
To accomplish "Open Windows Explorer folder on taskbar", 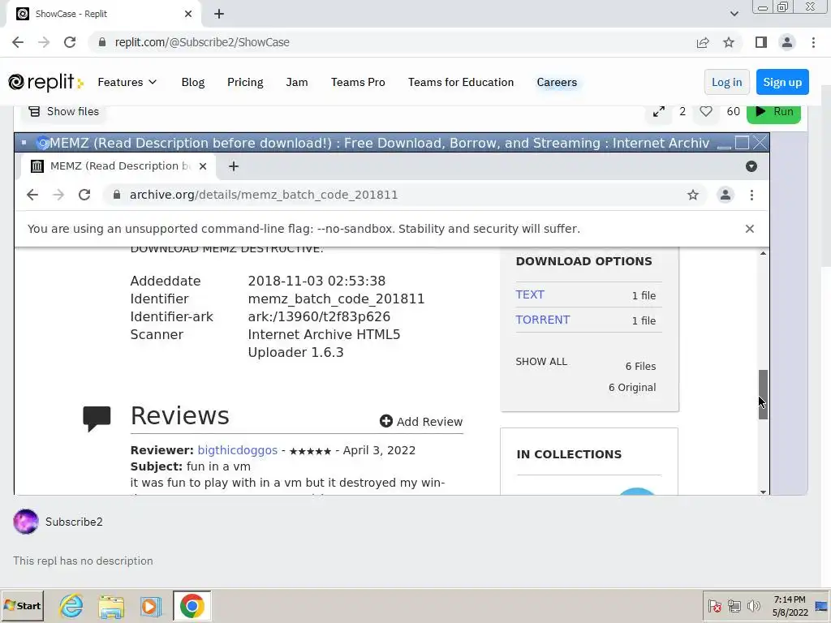I will tap(110, 606).
